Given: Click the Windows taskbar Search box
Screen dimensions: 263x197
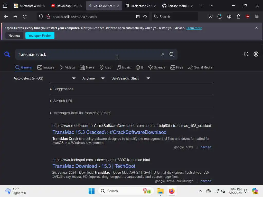Looking at the screenshot, I should tap(126, 191).
